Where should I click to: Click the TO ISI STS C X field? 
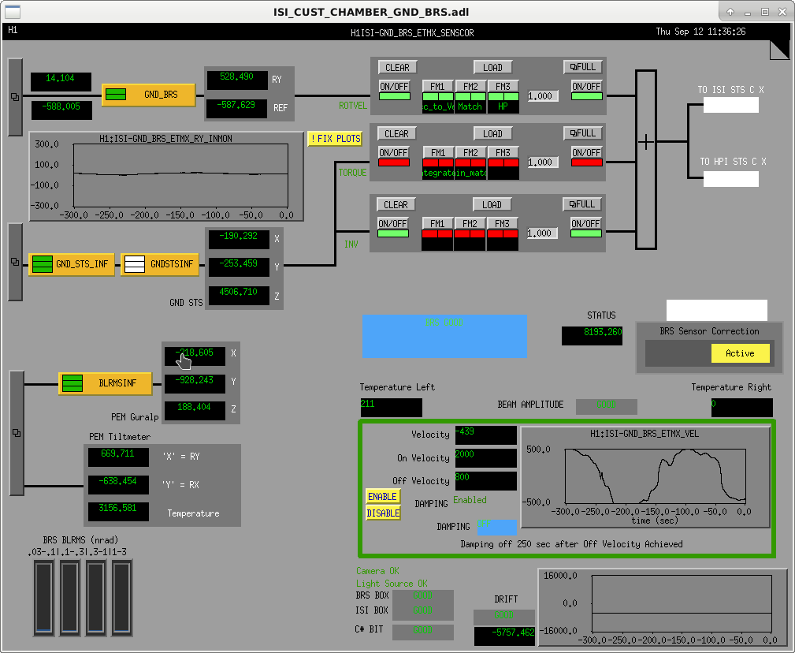point(731,105)
